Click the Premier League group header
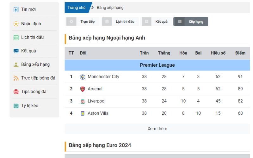The height and width of the screenshot is (158, 253). [x=157, y=65]
